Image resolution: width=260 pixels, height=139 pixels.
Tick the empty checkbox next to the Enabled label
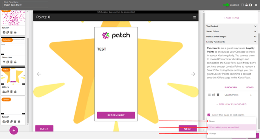coord(242,5)
